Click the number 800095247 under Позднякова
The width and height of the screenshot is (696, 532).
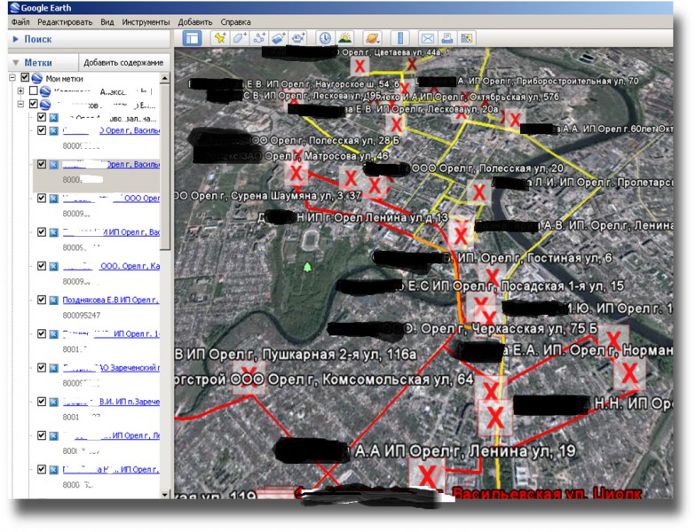[x=82, y=316]
